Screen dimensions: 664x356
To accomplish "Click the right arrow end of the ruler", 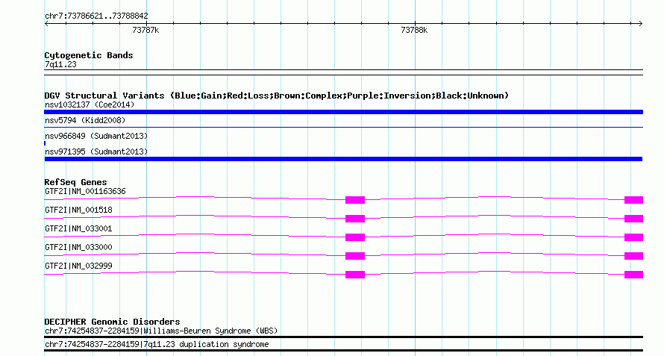I will tap(640, 24).
